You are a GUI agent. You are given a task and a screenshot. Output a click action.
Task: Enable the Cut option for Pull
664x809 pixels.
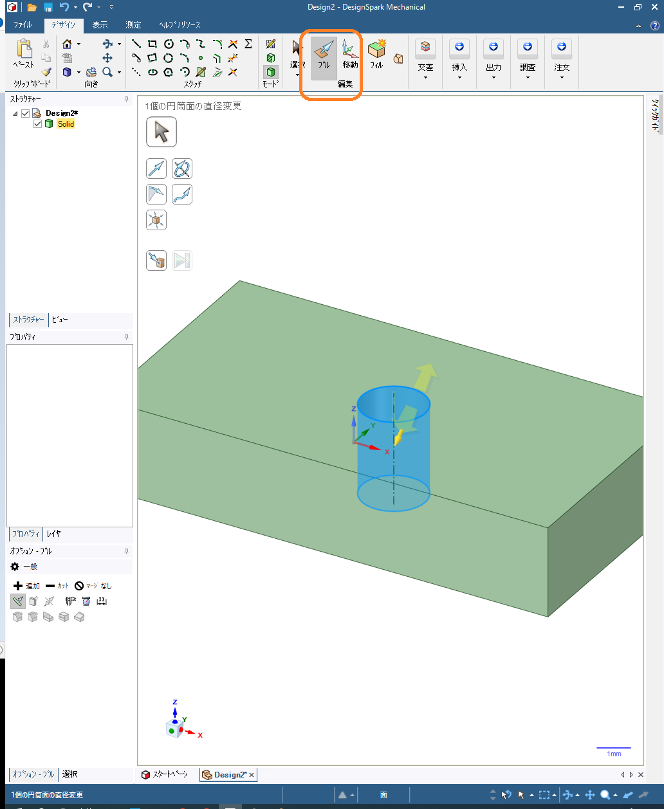[x=57, y=586]
